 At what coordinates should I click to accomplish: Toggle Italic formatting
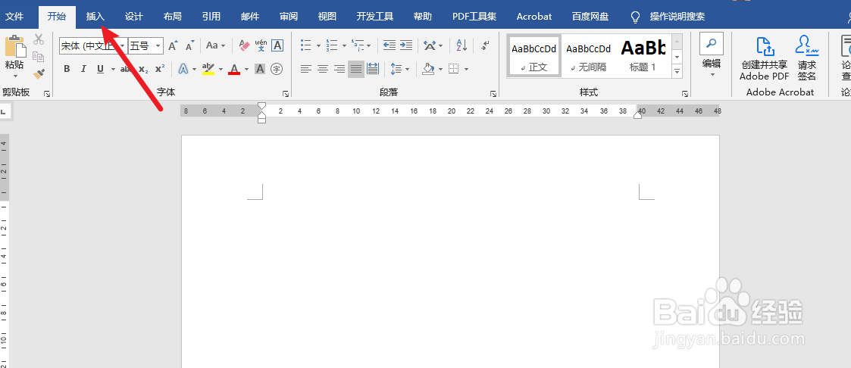point(83,69)
